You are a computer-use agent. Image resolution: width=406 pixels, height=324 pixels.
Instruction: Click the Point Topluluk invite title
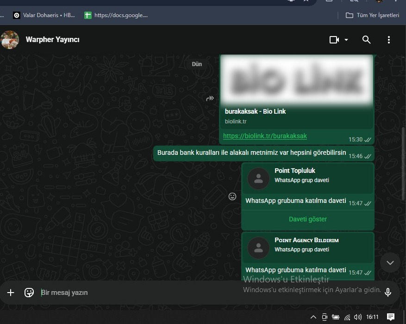[x=294, y=171]
